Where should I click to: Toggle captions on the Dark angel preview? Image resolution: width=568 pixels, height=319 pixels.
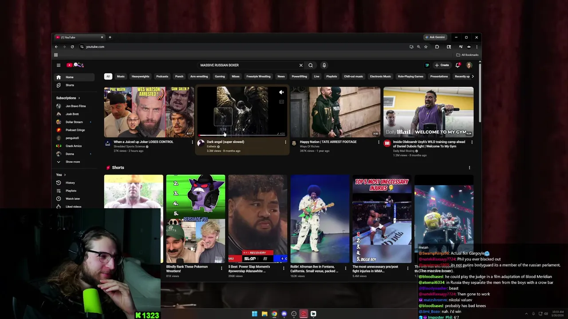[x=281, y=102]
